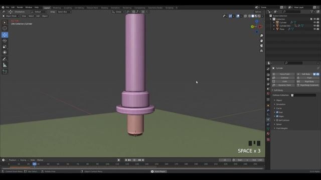Open the Edit menu
This screenshot has height=180, width=321.
13,7
